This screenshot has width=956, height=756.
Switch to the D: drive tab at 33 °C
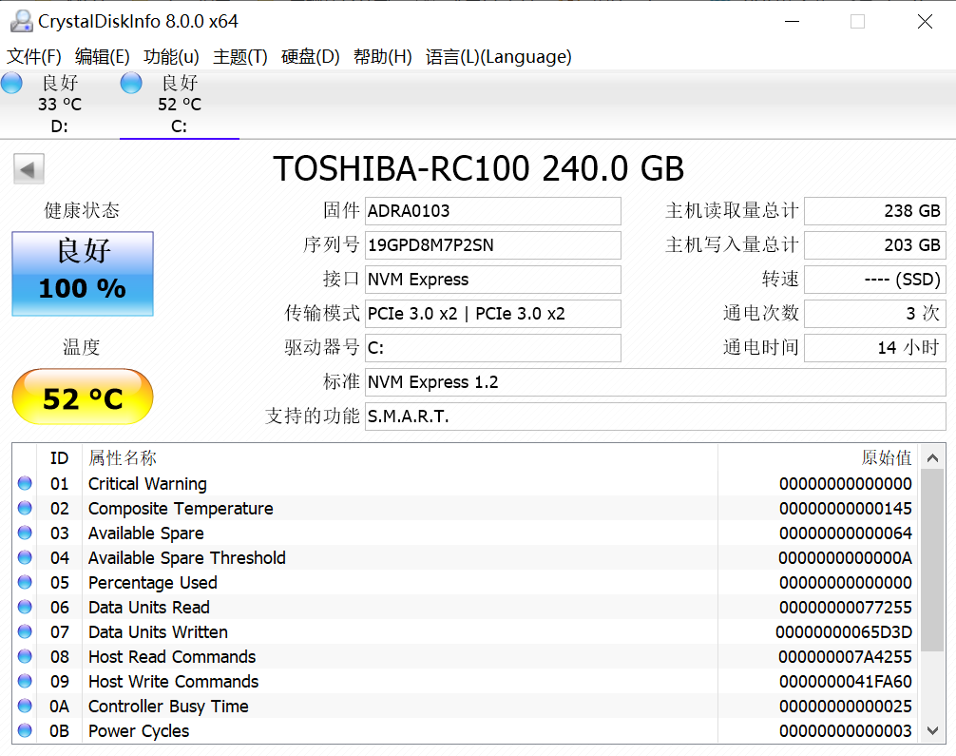tap(60, 105)
